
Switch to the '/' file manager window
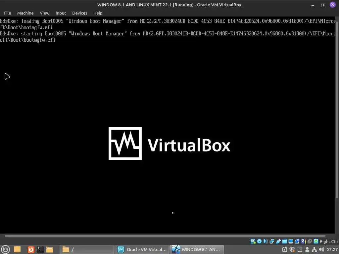(87, 250)
